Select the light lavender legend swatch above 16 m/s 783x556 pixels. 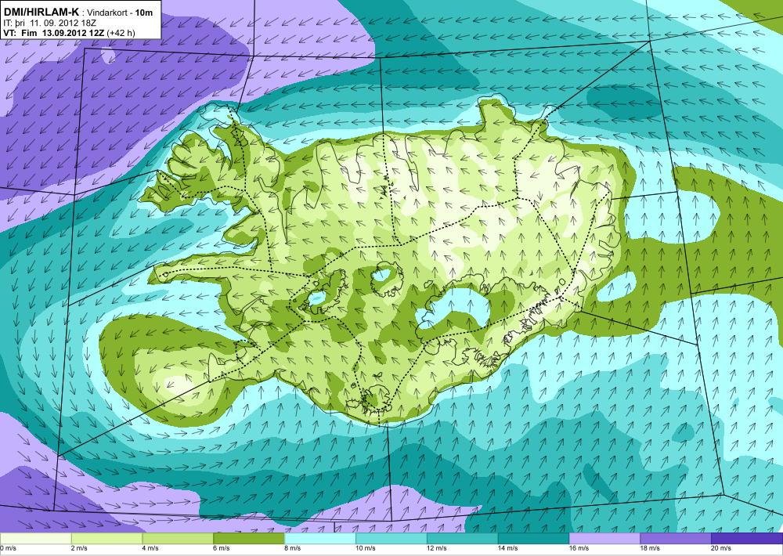coord(604,539)
